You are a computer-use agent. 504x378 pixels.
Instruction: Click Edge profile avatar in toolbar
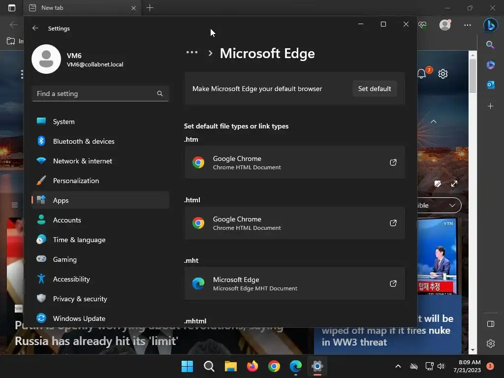coord(445,25)
